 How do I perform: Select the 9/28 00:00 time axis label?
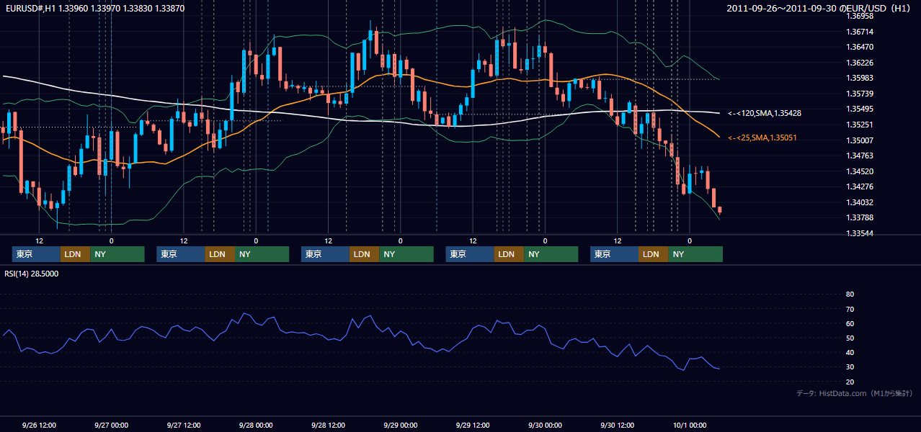click(256, 425)
